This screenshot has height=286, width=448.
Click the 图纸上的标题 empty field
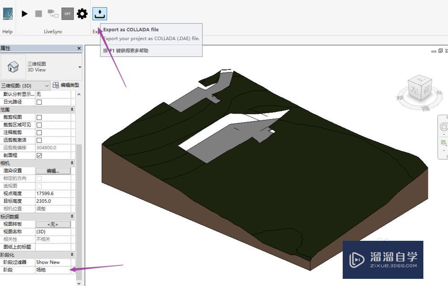[53, 247]
